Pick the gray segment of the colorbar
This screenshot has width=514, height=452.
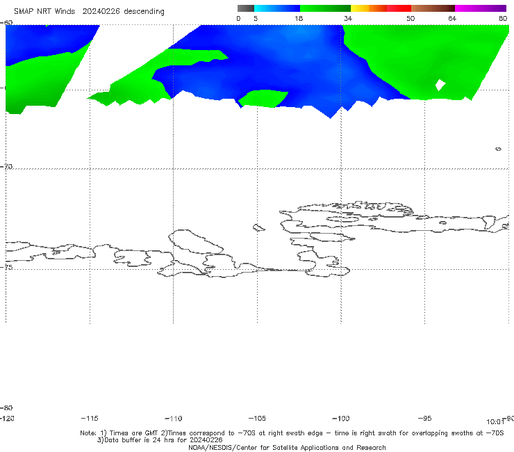[x=246, y=8]
